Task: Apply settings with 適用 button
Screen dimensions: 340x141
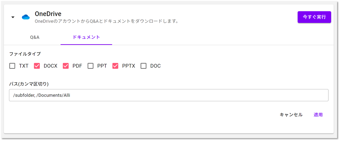Action: [318, 115]
